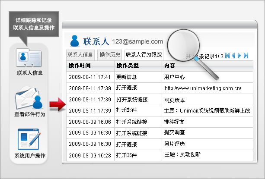Click the contact info card icon
The width and height of the screenshot is (265, 179).
(29, 58)
